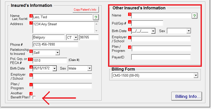Click the Phone # input field

pos(55,45)
